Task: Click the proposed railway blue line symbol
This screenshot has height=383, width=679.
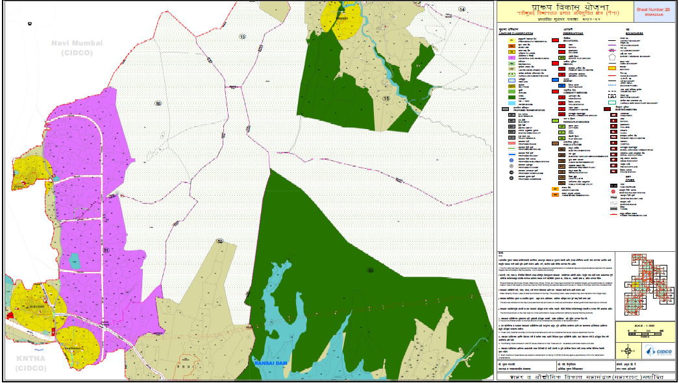Action: (x=512, y=154)
